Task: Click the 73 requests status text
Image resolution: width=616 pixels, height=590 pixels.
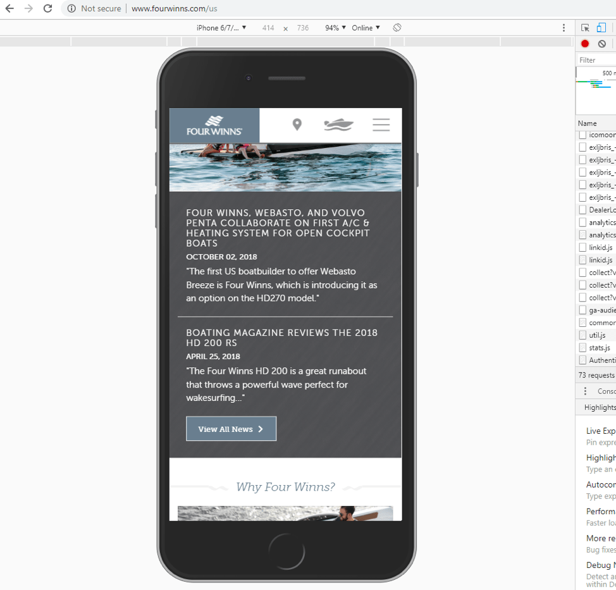Action: (x=597, y=375)
